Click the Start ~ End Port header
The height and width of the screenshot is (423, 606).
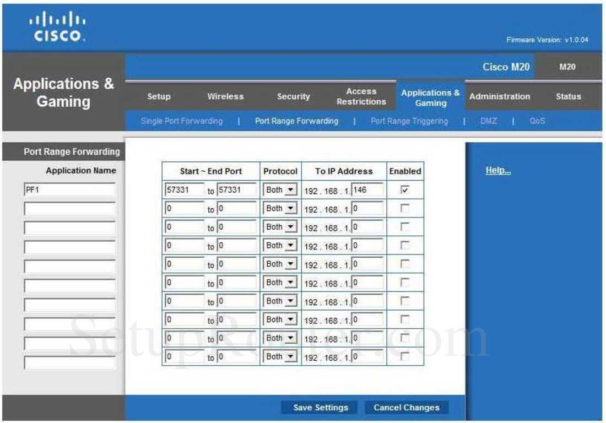click(210, 171)
